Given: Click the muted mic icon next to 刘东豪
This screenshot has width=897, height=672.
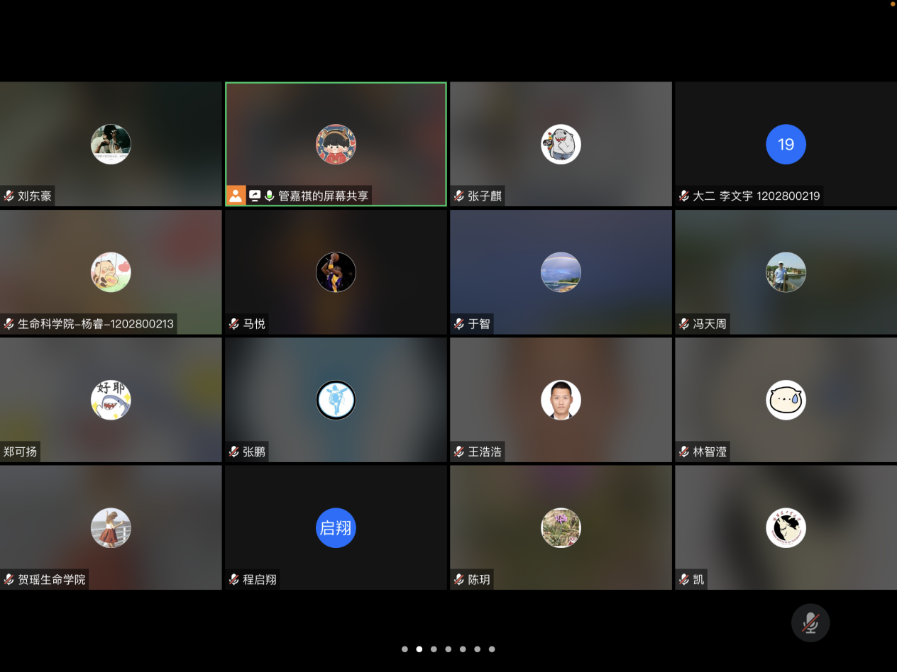Looking at the screenshot, I should point(9,196).
